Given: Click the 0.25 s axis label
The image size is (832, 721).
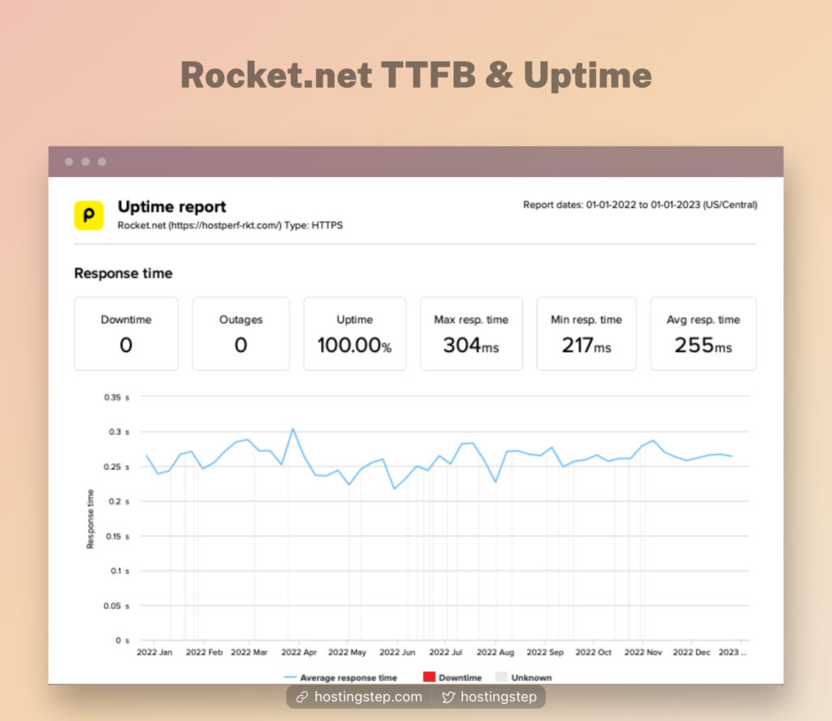Looking at the screenshot, I should pyautogui.click(x=117, y=467).
